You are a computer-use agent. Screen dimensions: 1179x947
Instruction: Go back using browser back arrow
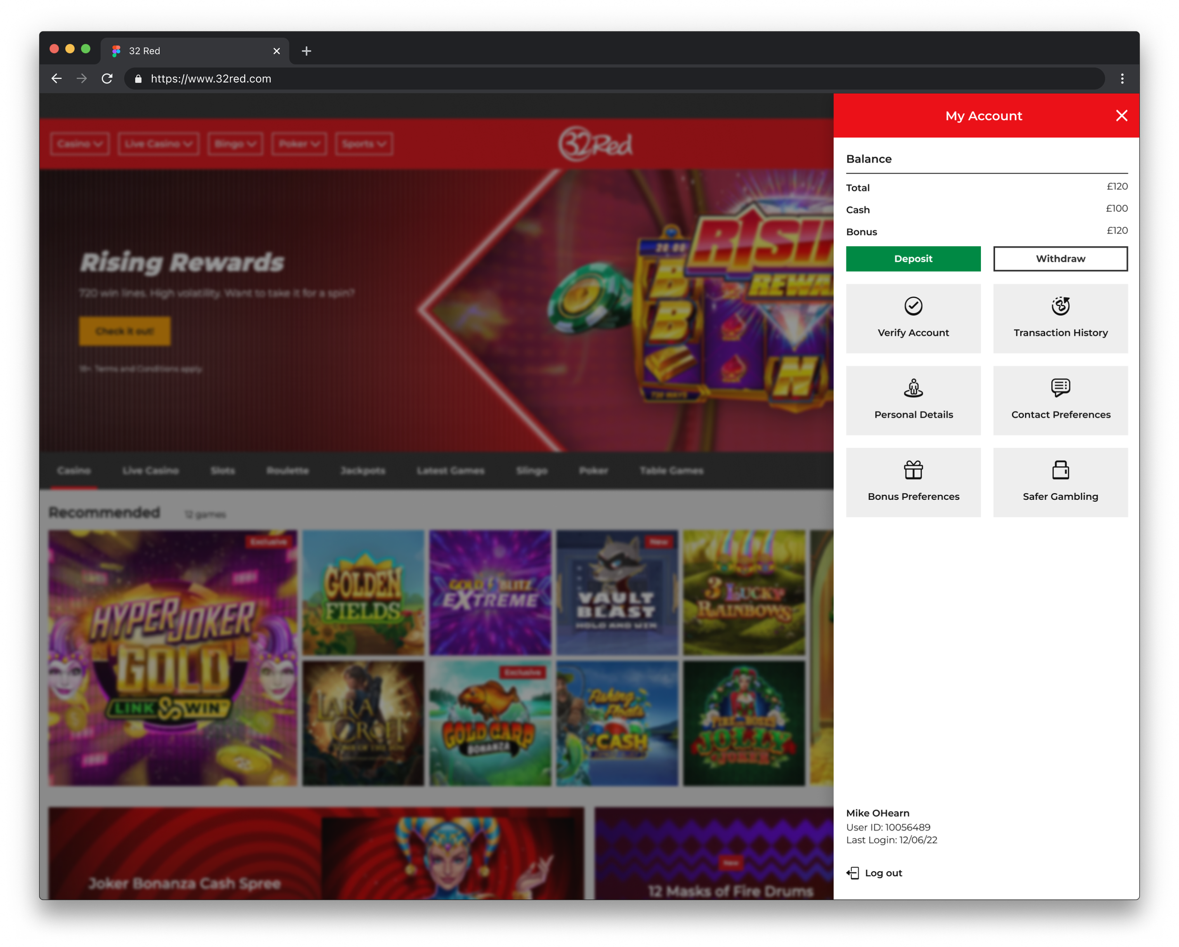pyautogui.click(x=56, y=79)
